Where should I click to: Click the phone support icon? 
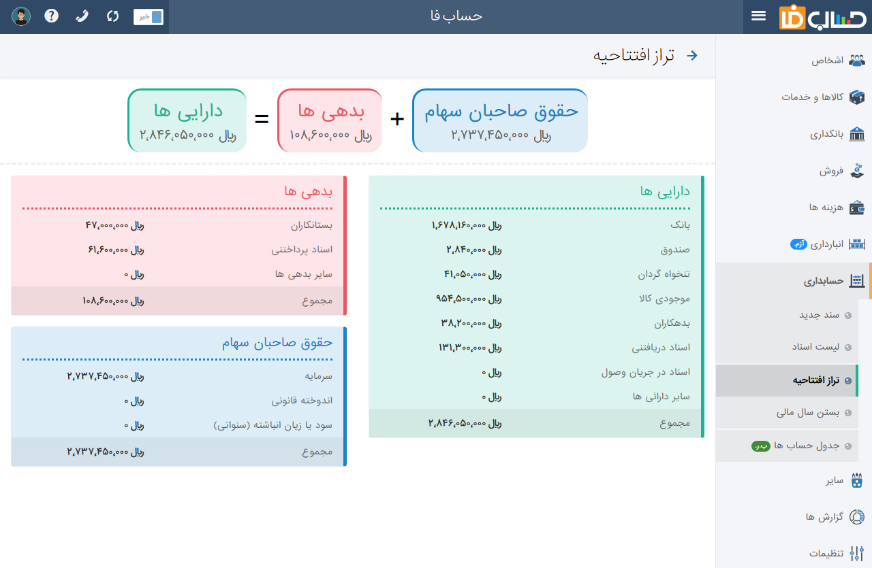(x=82, y=16)
